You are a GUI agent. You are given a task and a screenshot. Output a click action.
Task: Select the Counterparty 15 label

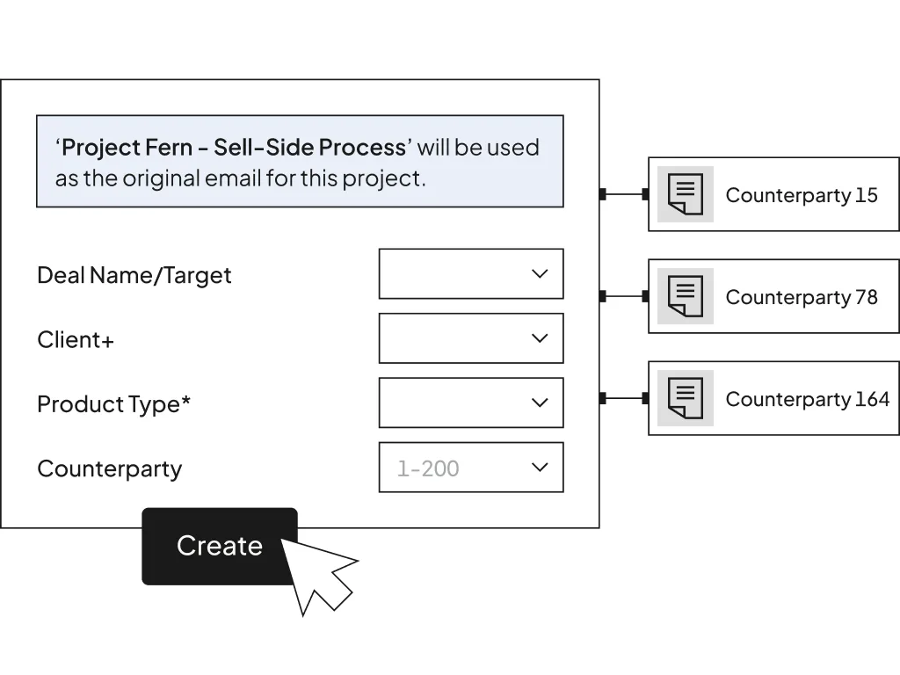tap(802, 195)
